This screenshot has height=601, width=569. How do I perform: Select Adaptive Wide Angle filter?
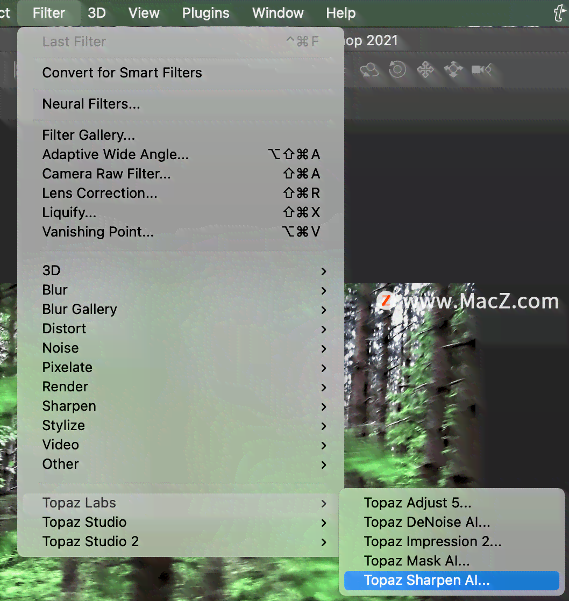pyautogui.click(x=180, y=154)
